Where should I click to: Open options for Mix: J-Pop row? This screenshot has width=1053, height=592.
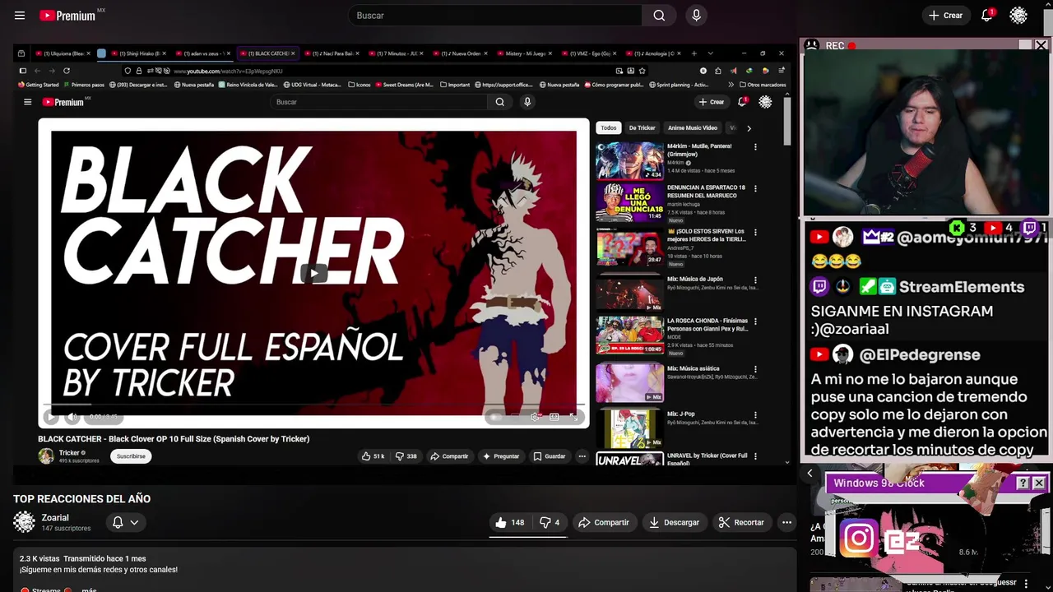(x=755, y=415)
